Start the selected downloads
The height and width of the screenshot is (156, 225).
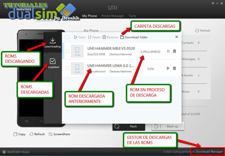[80, 37]
